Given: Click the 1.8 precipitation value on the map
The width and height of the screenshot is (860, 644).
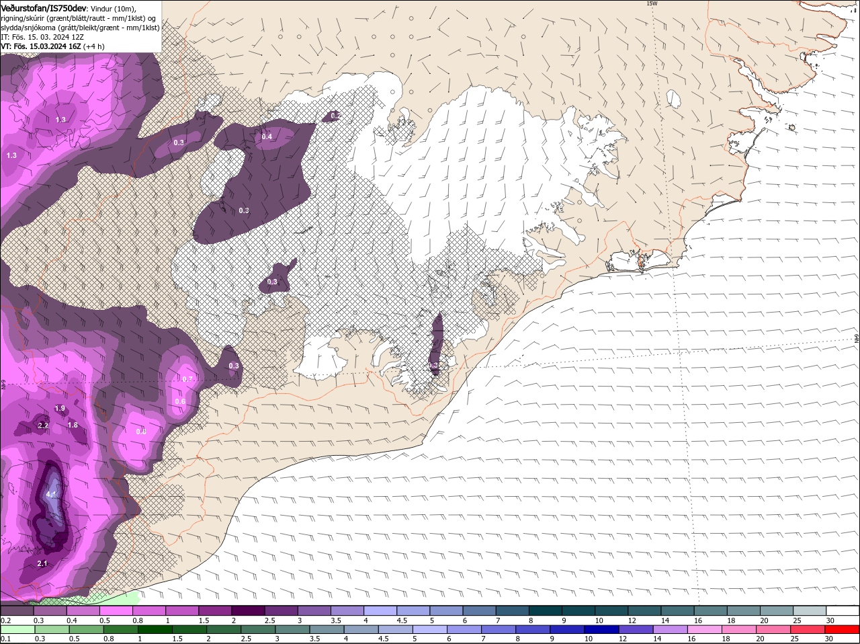Looking at the screenshot, I should click(73, 425).
